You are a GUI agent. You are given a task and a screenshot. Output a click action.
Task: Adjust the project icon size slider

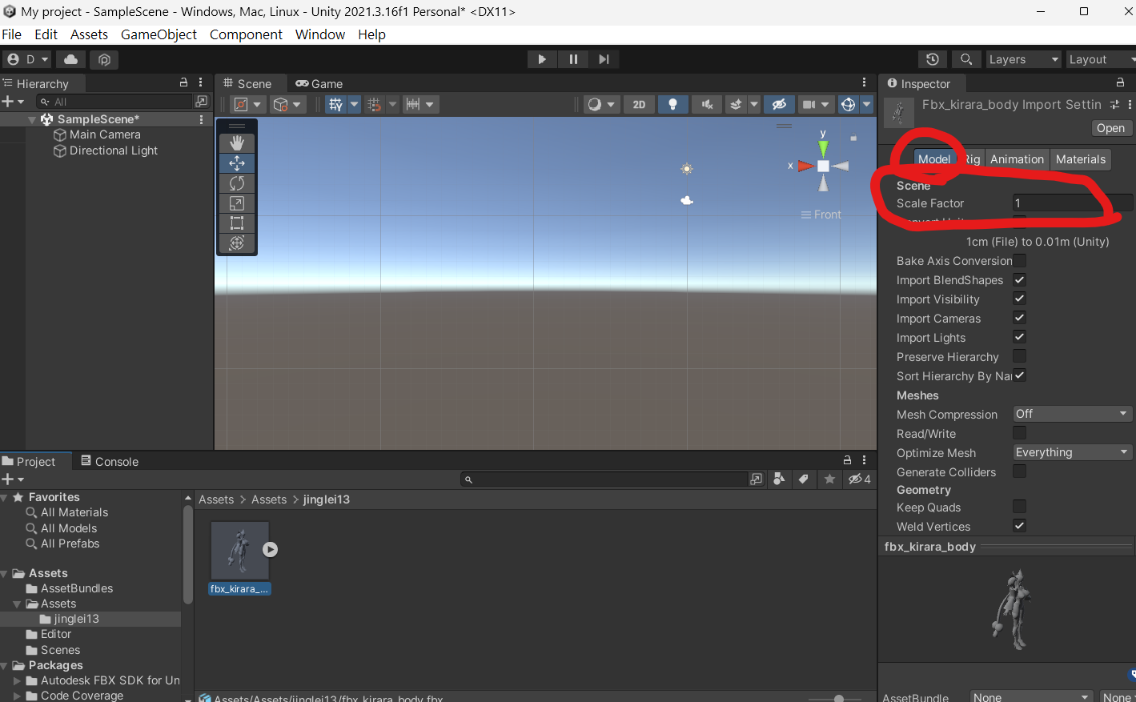point(838,698)
